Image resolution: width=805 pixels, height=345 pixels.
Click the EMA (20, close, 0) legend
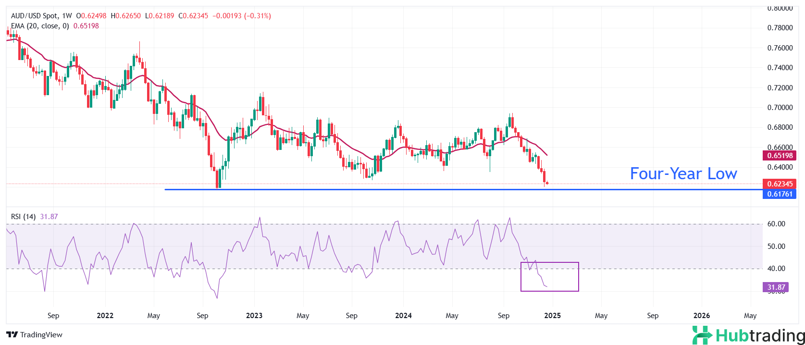coord(40,26)
